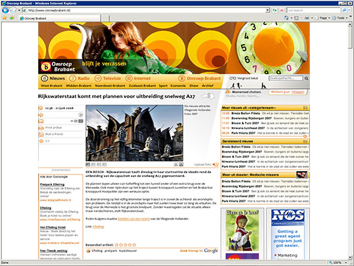Screen dimensions: 354x266
Task: Open the Televisie section
Action: pyautogui.click(x=107, y=78)
